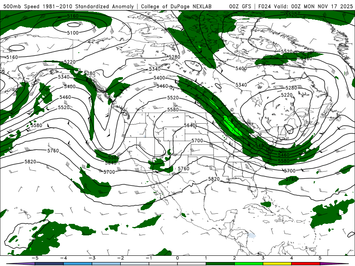
Task: Click the 5100 contour label
Action: tap(73, 33)
